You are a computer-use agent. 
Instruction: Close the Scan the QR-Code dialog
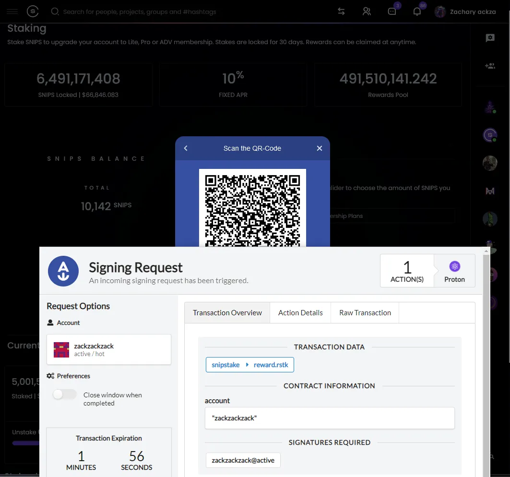pos(320,148)
